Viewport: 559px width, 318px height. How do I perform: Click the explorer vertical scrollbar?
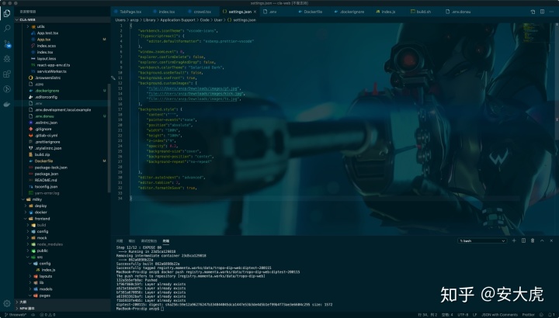pyautogui.click(x=109, y=139)
